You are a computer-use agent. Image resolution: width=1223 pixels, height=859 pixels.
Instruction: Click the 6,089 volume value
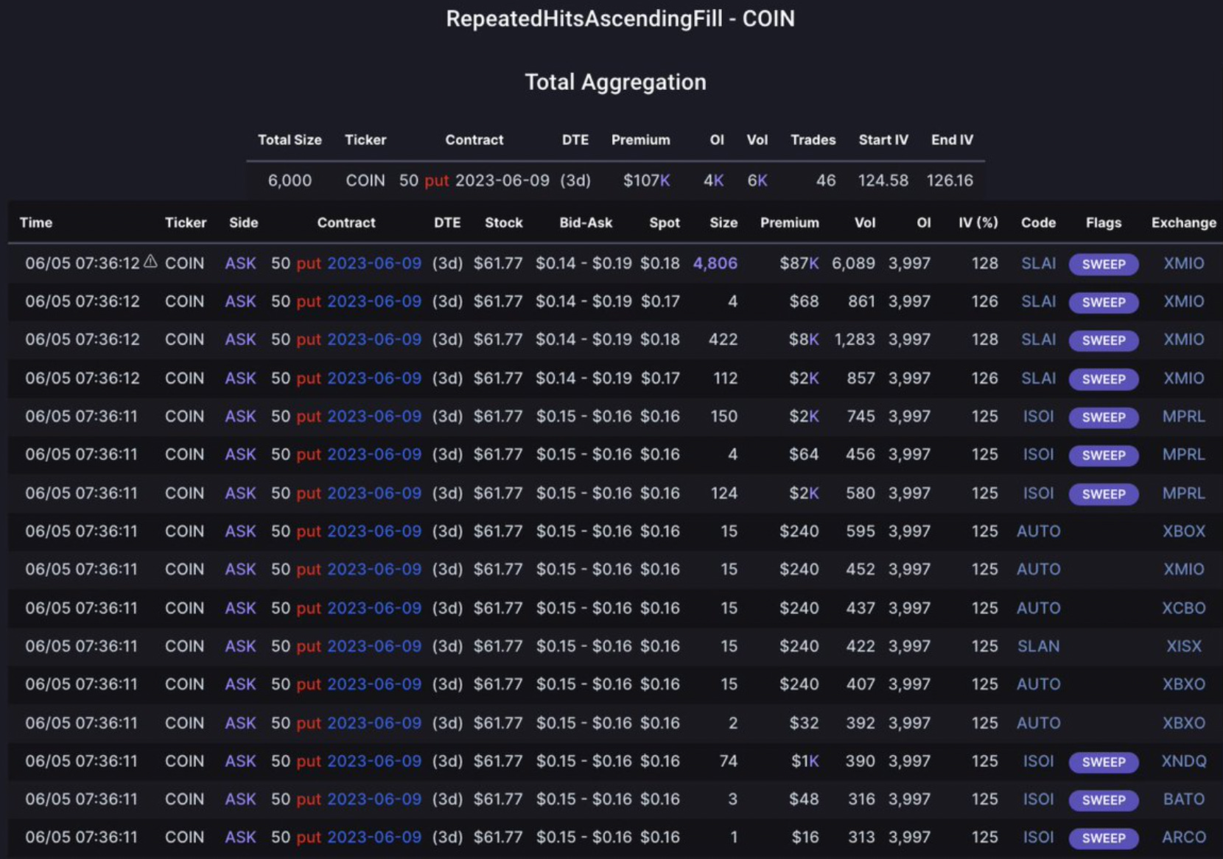point(853,263)
